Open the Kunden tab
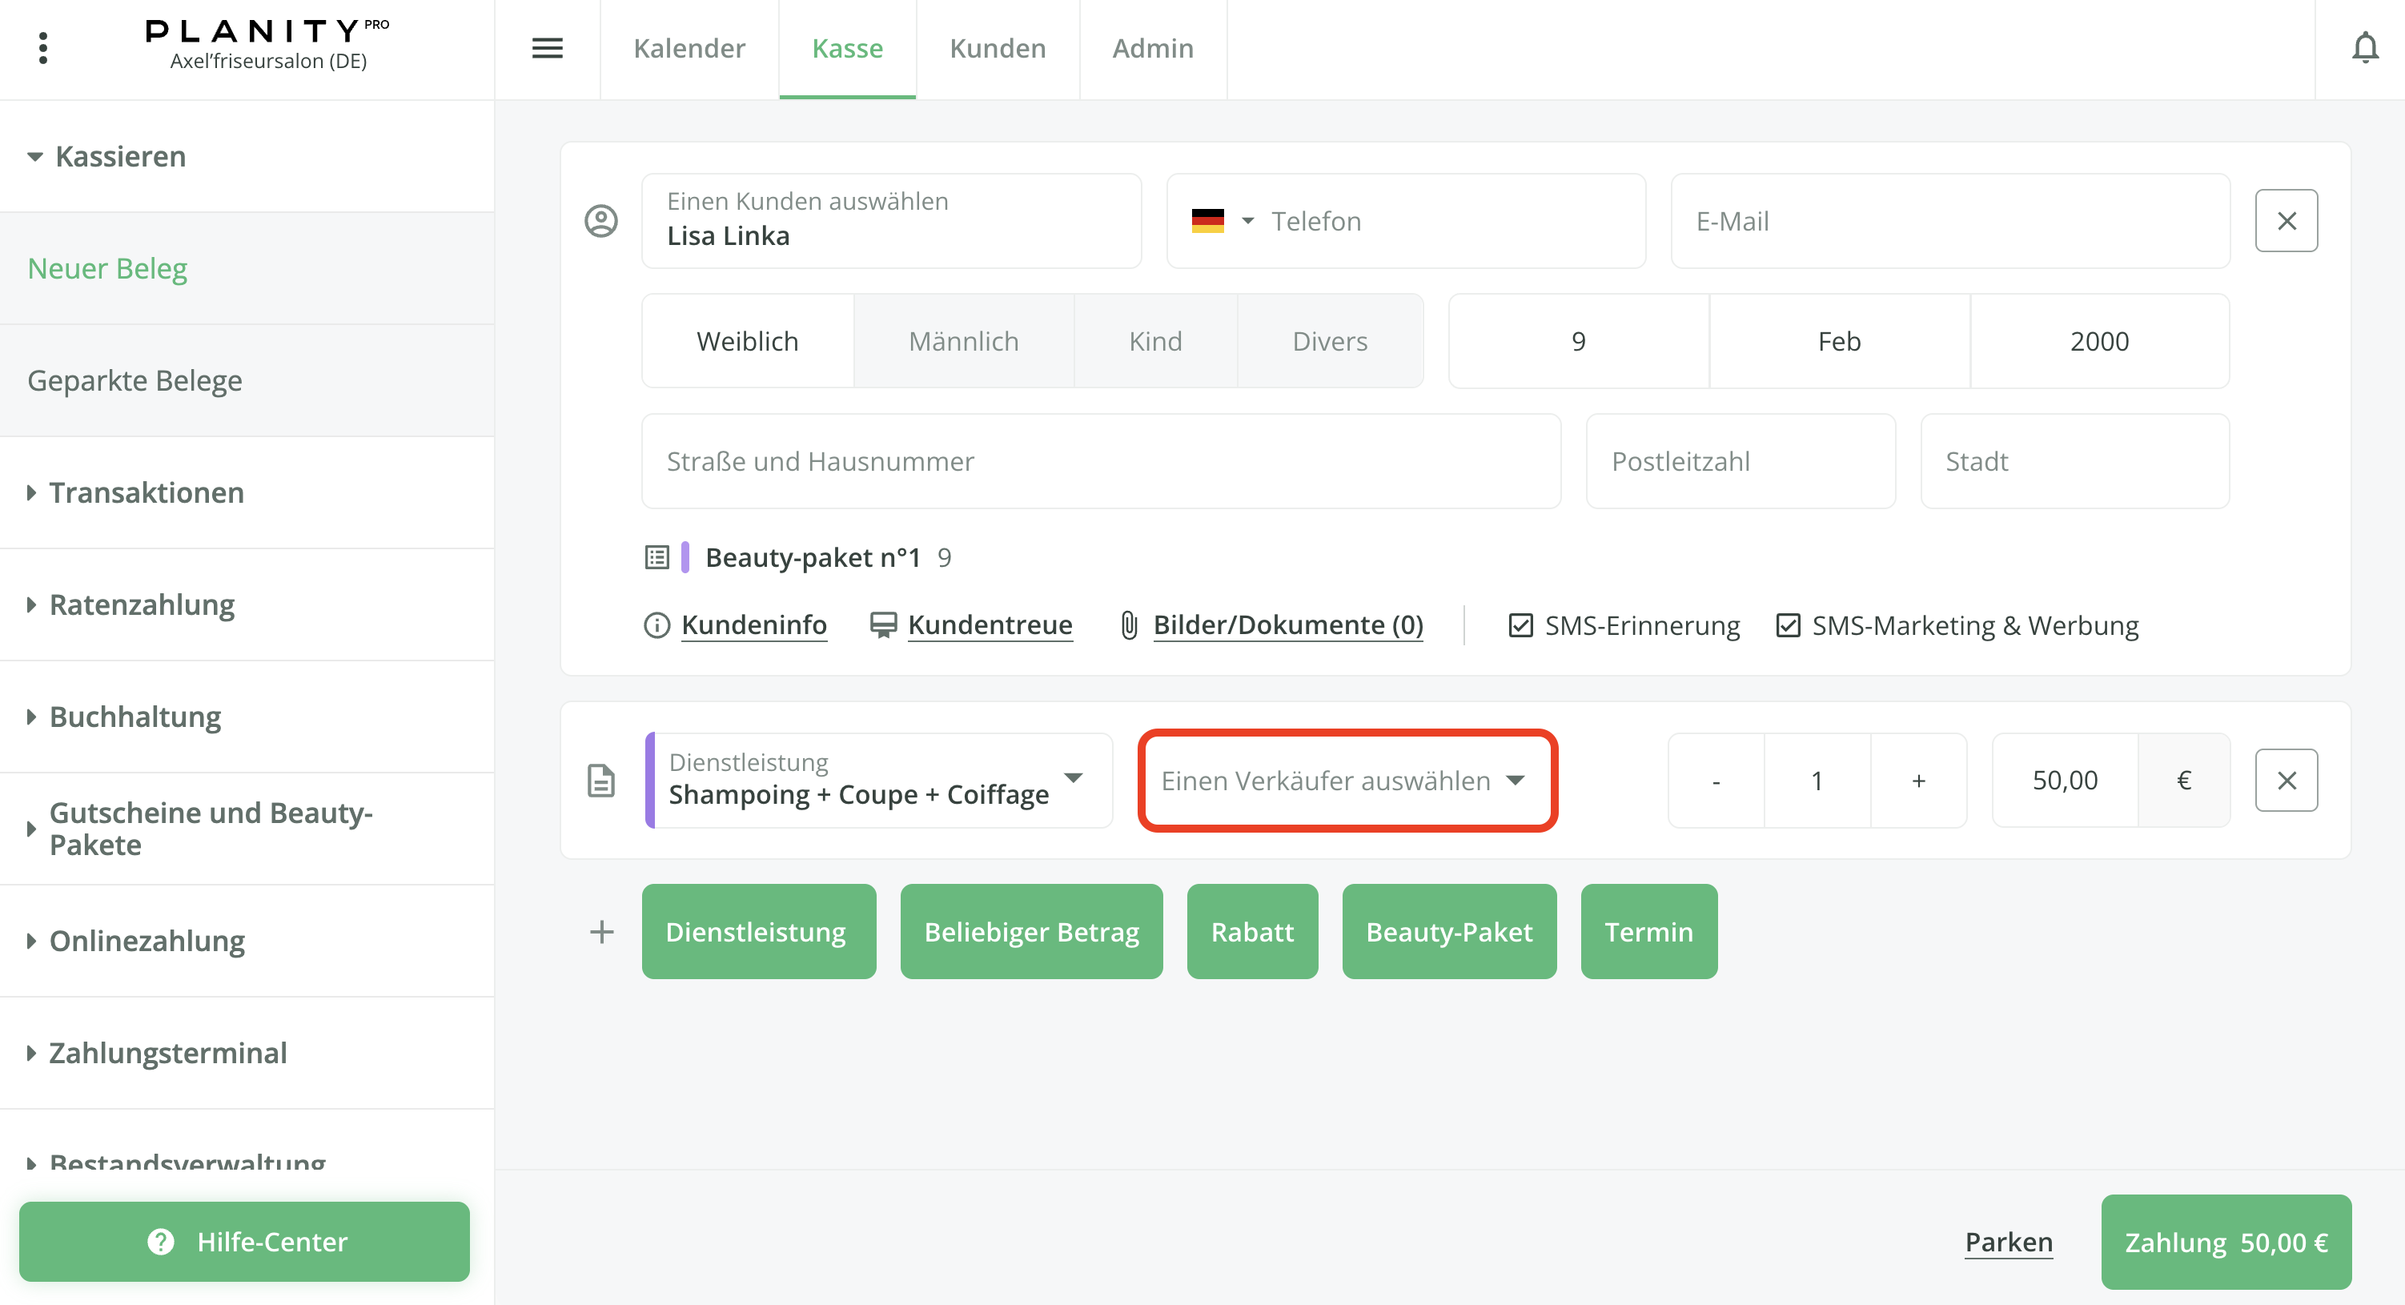The height and width of the screenshot is (1305, 2405). point(997,47)
